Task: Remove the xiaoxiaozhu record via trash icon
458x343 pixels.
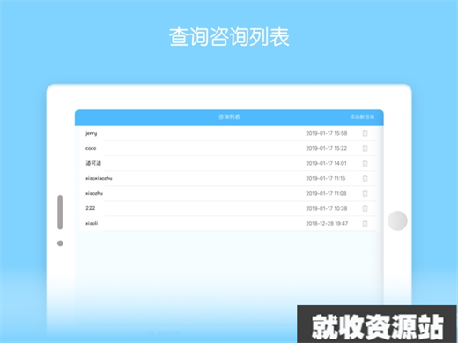Action: (365, 178)
